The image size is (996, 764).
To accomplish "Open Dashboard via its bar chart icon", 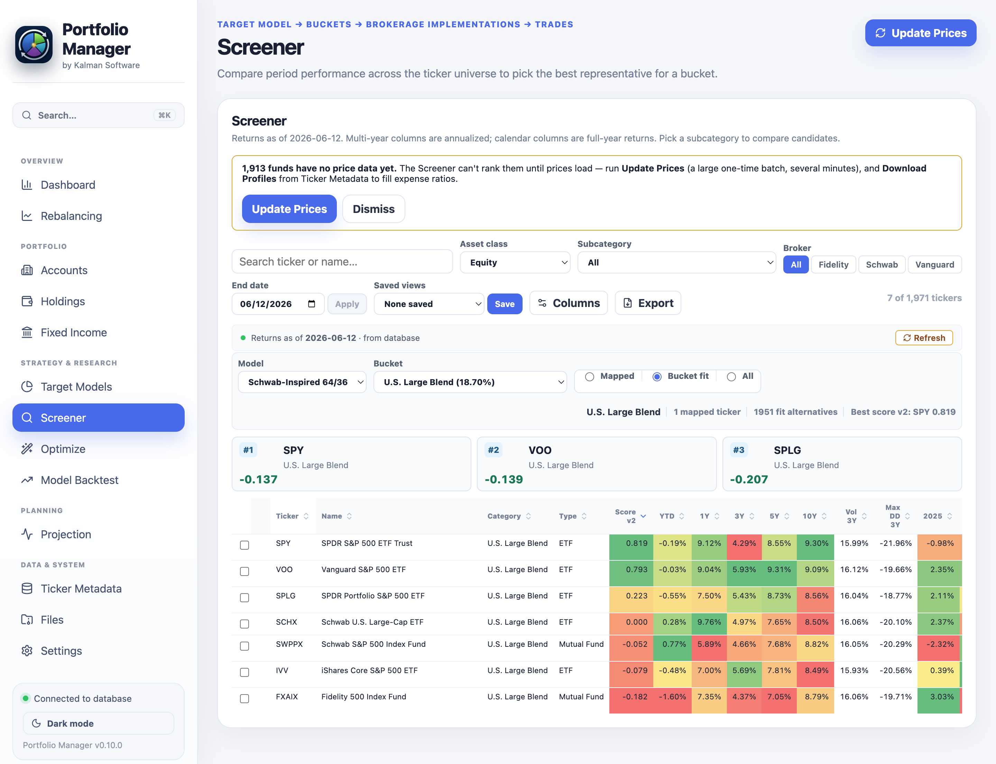I will pos(27,185).
